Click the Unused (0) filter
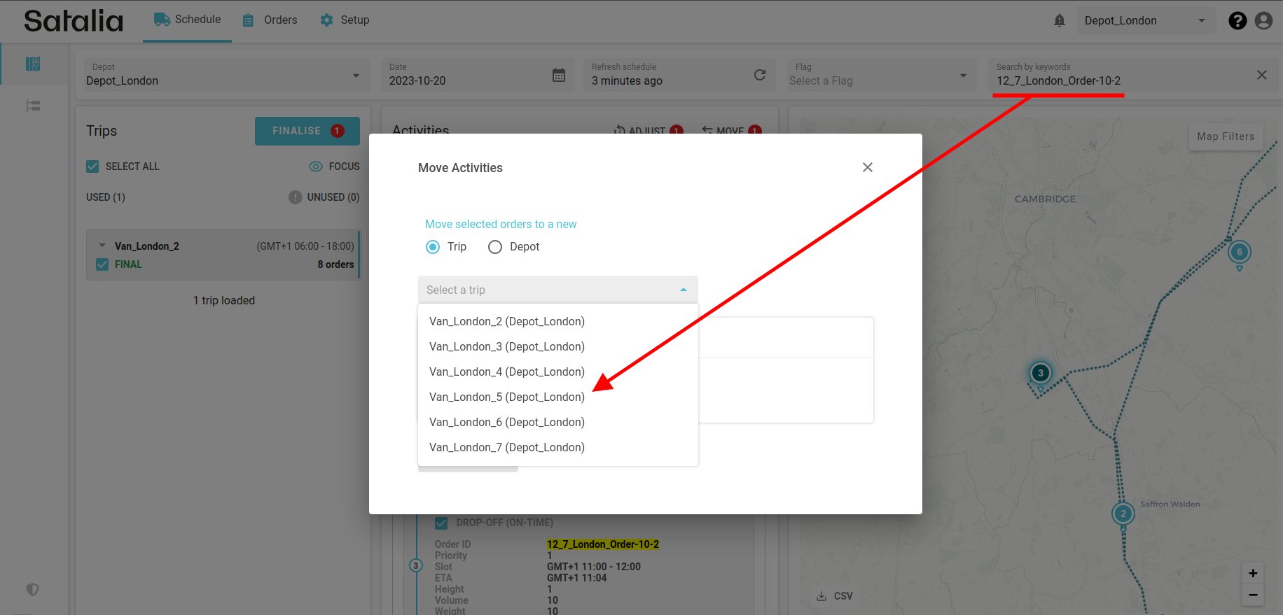This screenshot has height=615, width=1283. pos(333,197)
